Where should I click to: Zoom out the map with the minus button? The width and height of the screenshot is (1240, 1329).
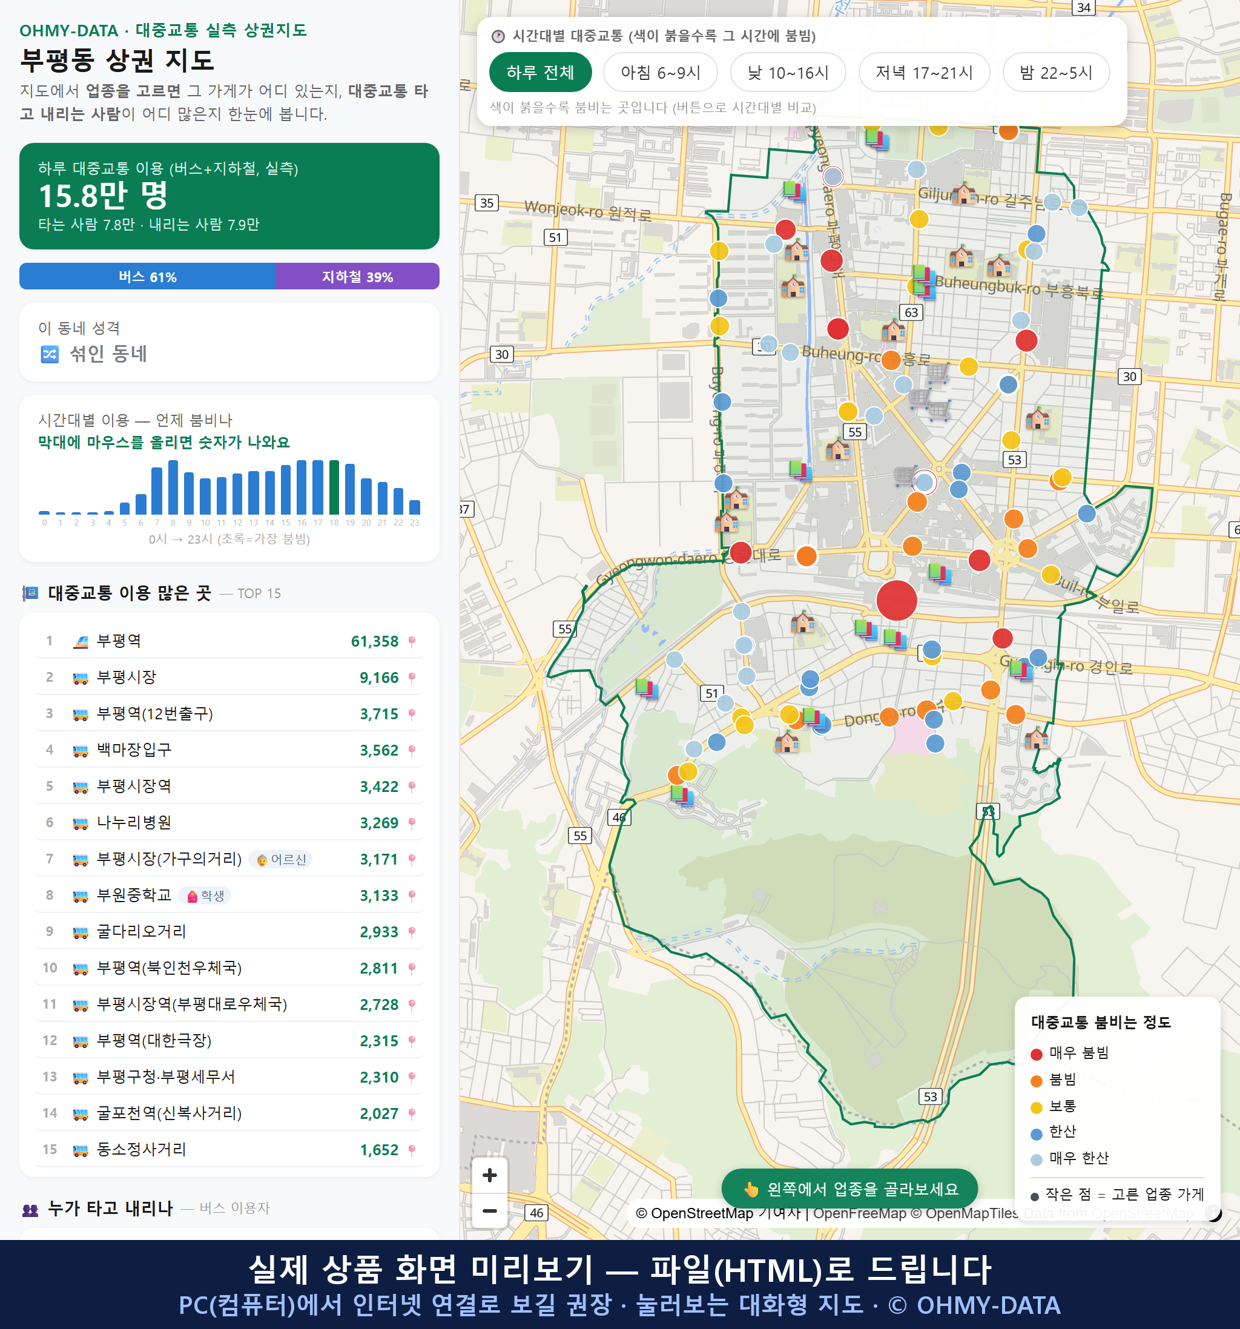click(x=489, y=1211)
